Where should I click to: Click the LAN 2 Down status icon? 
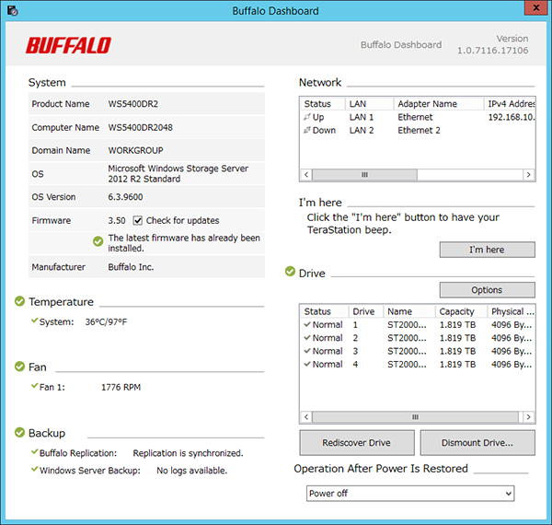[307, 131]
